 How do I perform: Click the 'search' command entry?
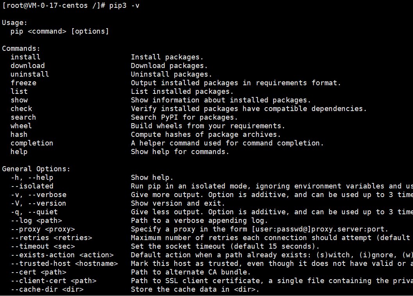[x=23, y=117]
